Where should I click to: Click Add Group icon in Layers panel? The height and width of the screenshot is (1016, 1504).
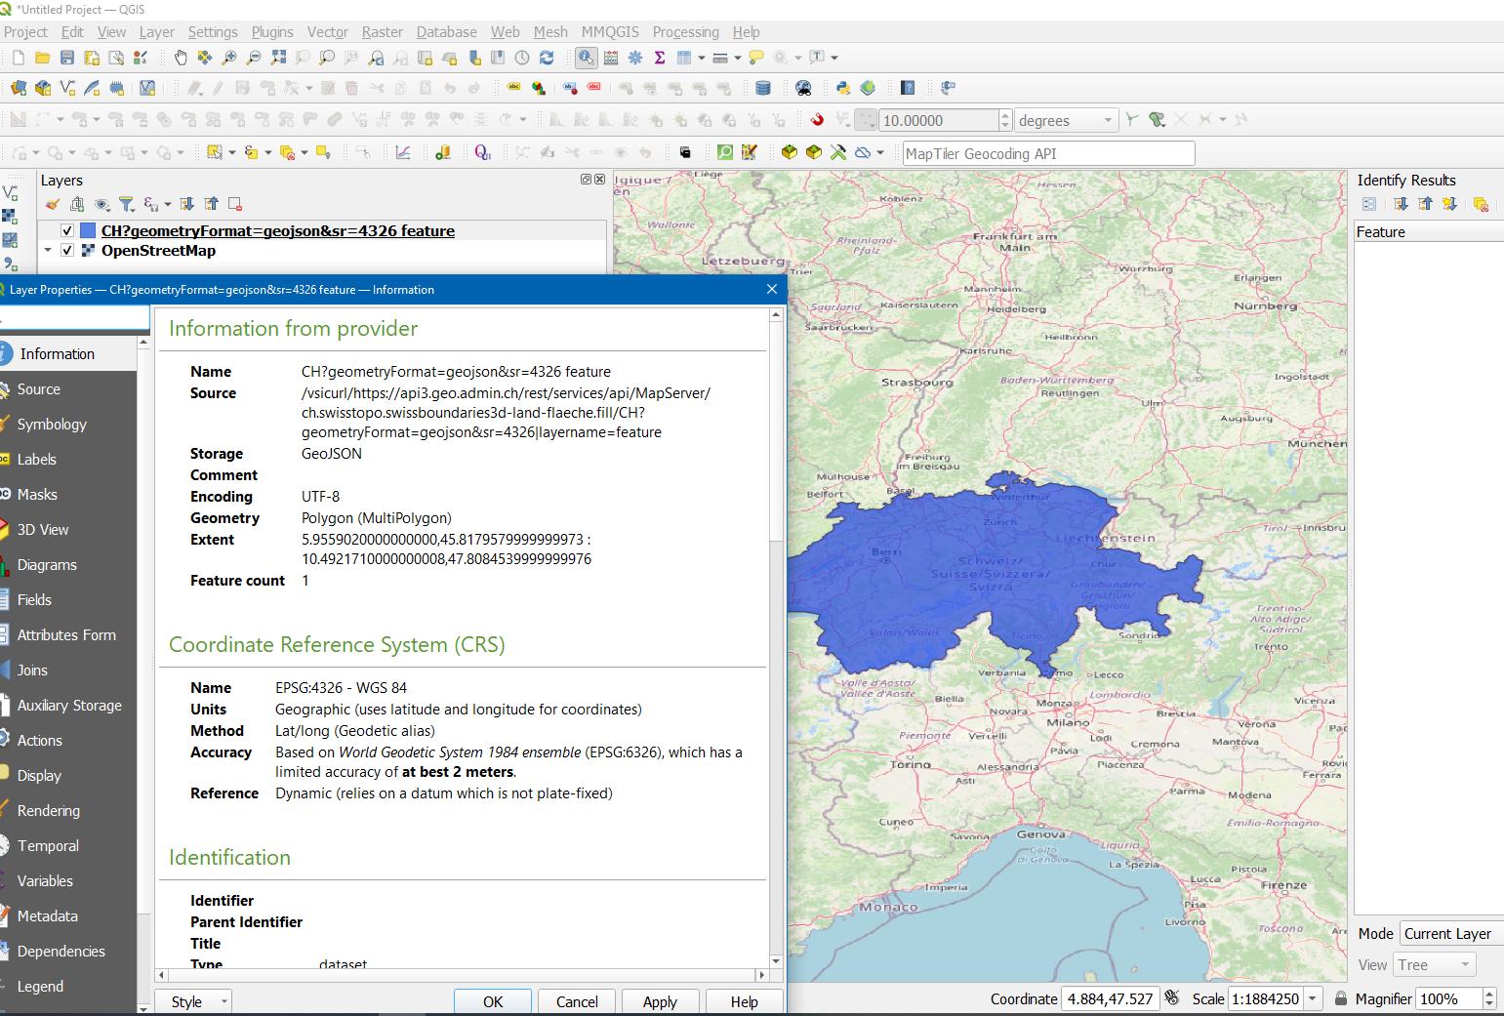77,204
